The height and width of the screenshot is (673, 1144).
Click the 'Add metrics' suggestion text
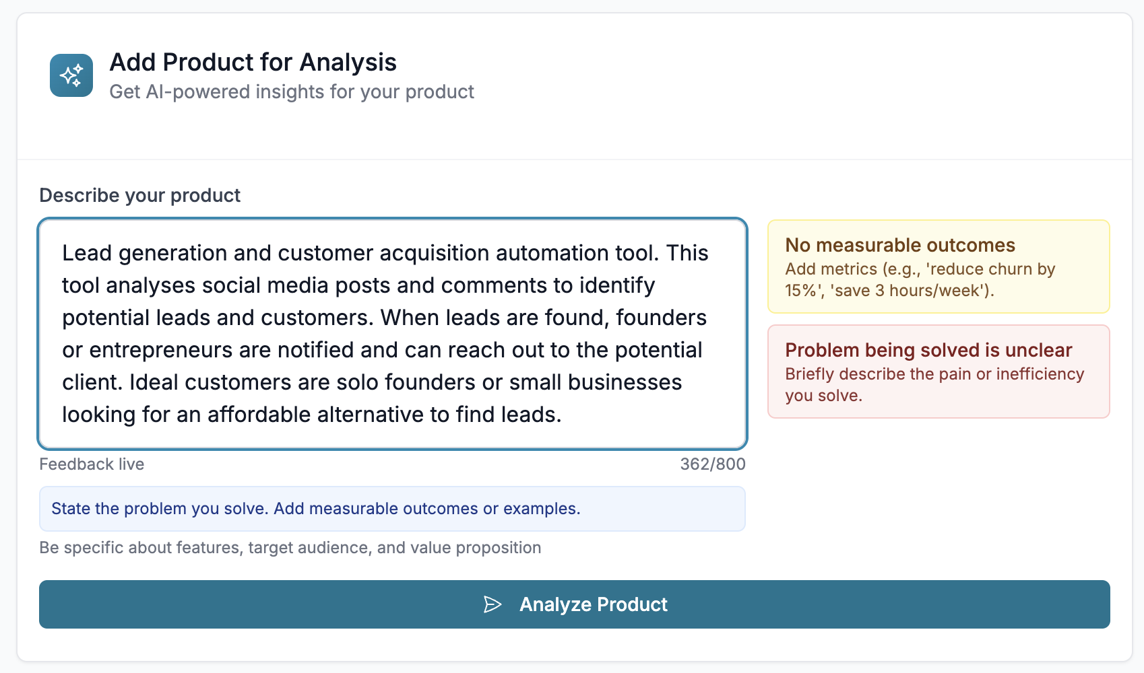tap(919, 279)
